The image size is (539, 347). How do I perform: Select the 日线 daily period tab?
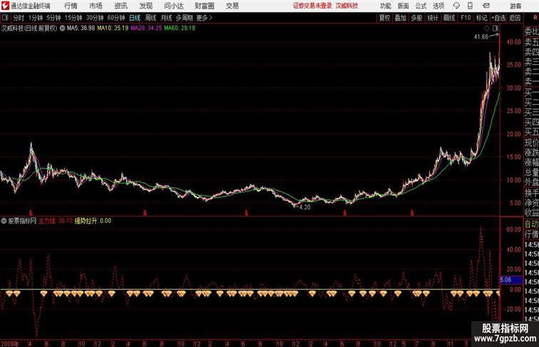pos(135,18)
